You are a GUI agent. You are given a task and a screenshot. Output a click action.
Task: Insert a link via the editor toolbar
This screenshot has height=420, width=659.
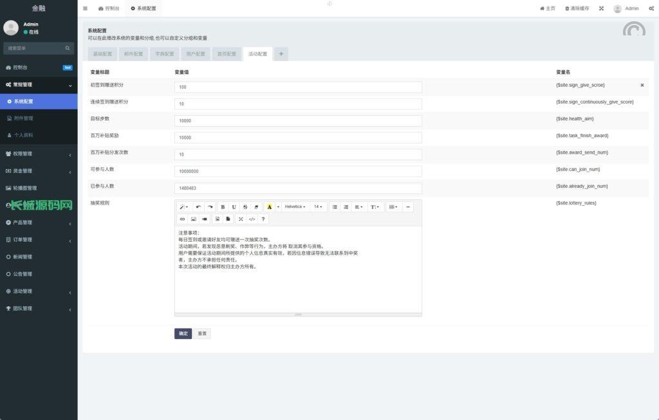[x=182, y=219]
